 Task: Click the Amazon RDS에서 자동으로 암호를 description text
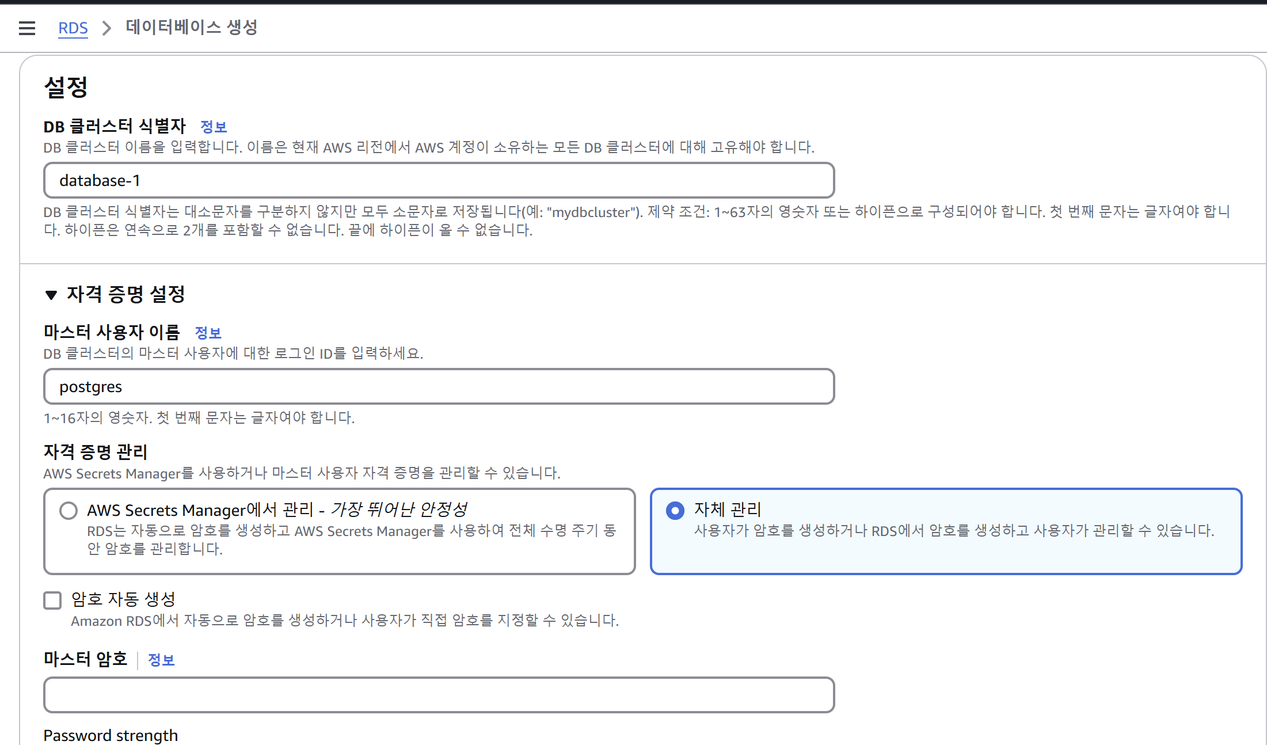point(345,621)
